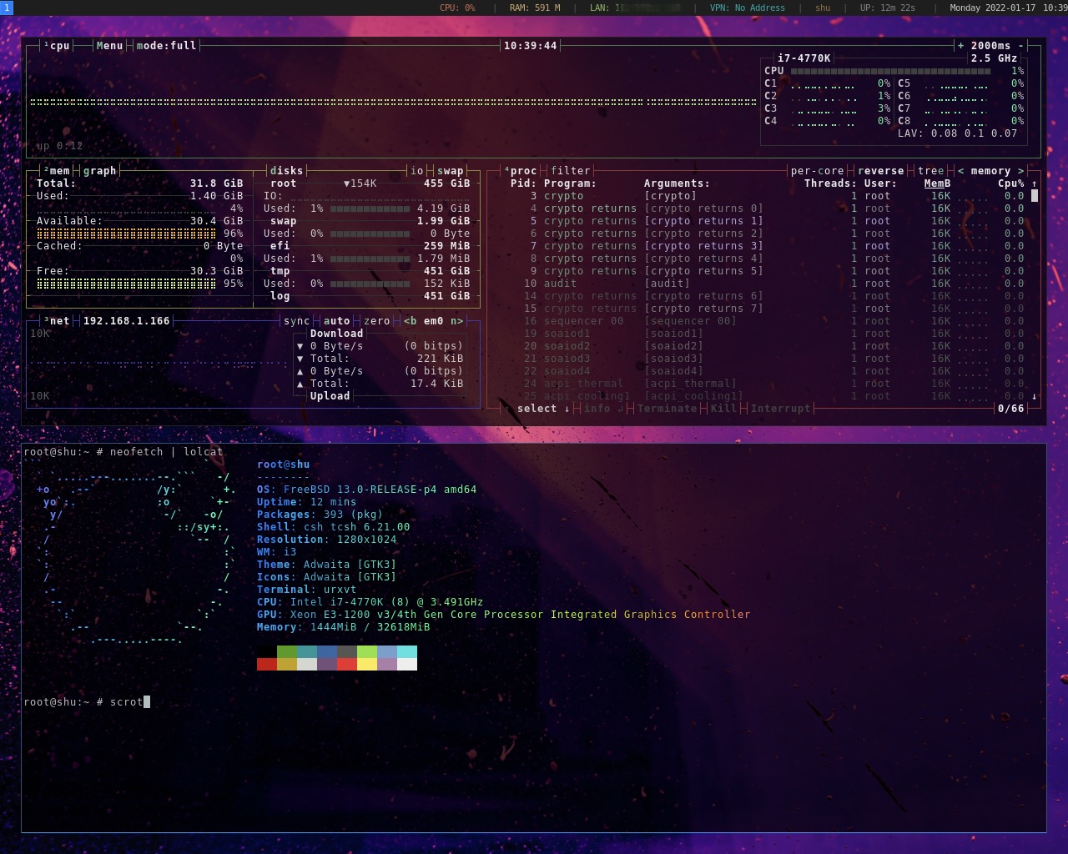The width and height of the screenshot is (1068, 854).
Task: Click the OS: FreeBSD 13.0-RELEASE-p4 line
Action: [x=367, y=490]
